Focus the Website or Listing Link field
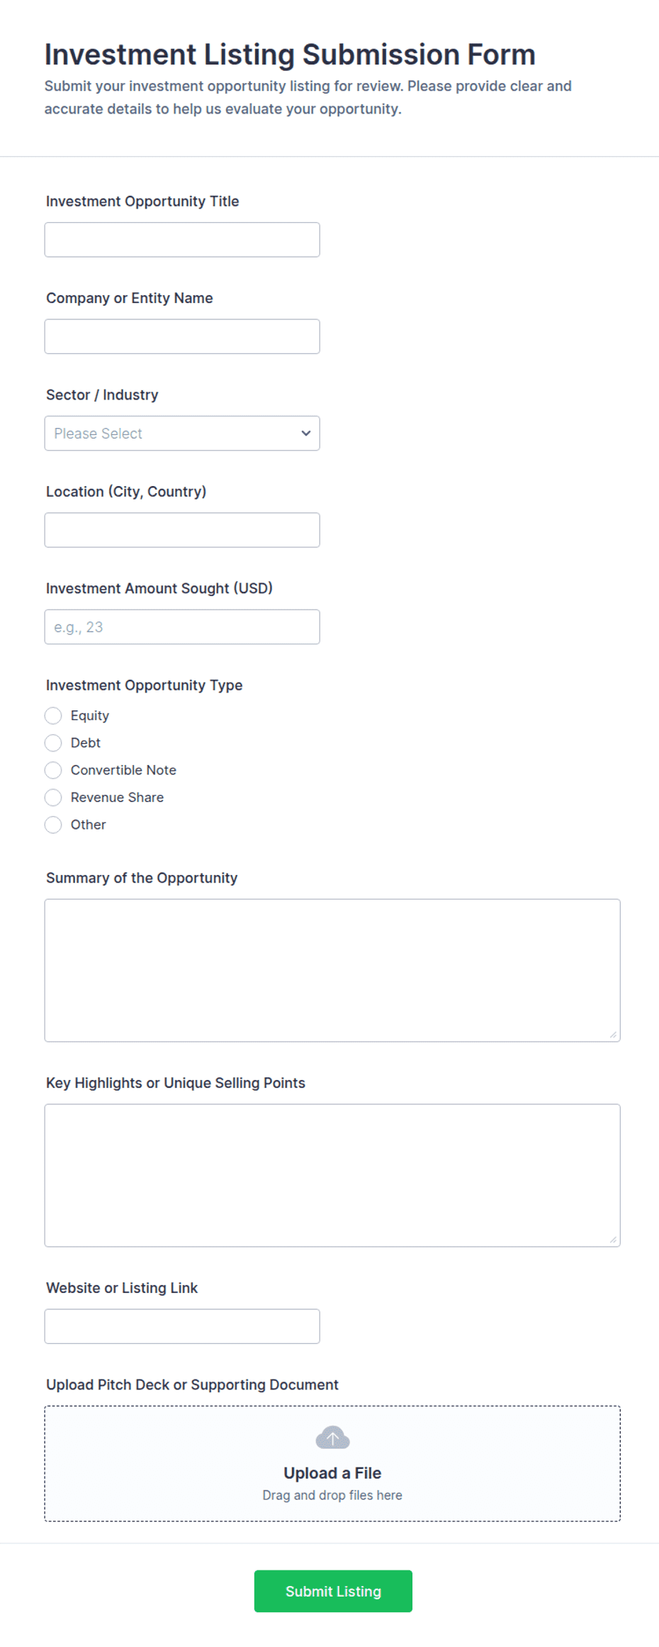 182,1326
